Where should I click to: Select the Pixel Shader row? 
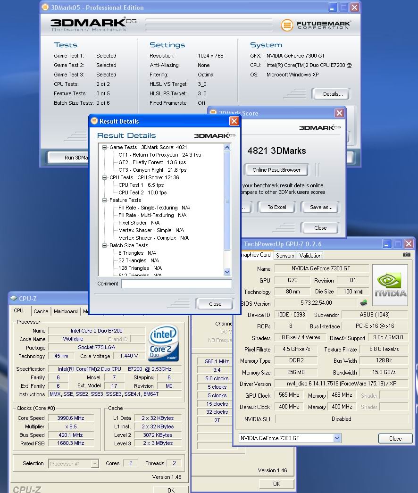139,223
